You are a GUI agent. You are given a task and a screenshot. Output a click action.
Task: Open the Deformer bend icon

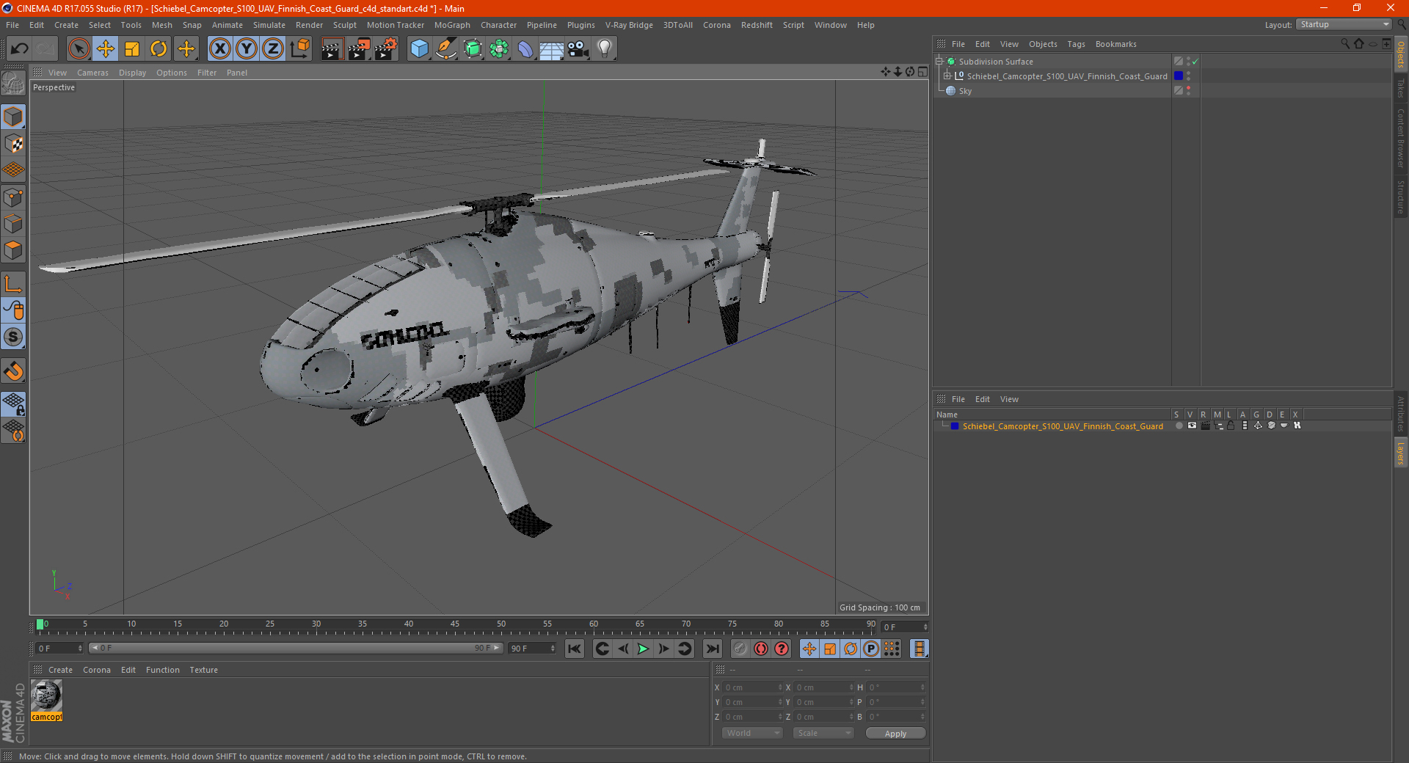525,49
